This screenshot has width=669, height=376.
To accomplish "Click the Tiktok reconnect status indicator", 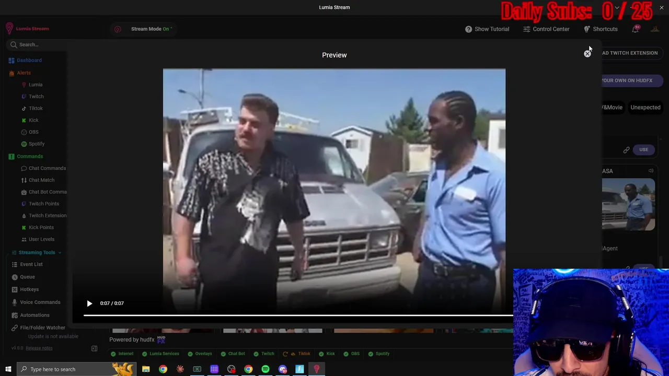I will point(296,354).
